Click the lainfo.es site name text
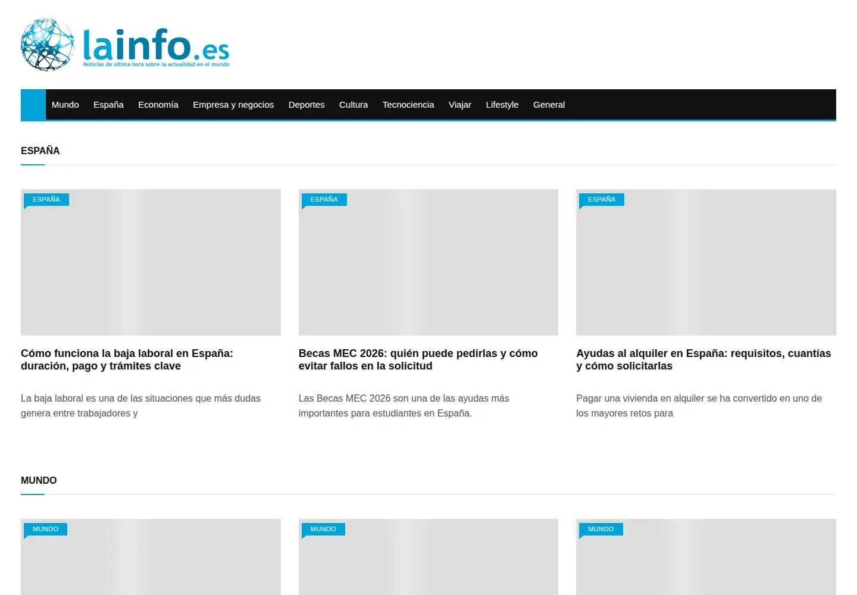857x595 pixels. click(156, 44)
